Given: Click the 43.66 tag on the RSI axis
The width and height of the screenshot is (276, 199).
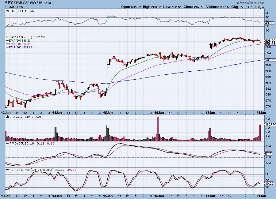Looking at the screenshot, I should [x=269, y=23].
